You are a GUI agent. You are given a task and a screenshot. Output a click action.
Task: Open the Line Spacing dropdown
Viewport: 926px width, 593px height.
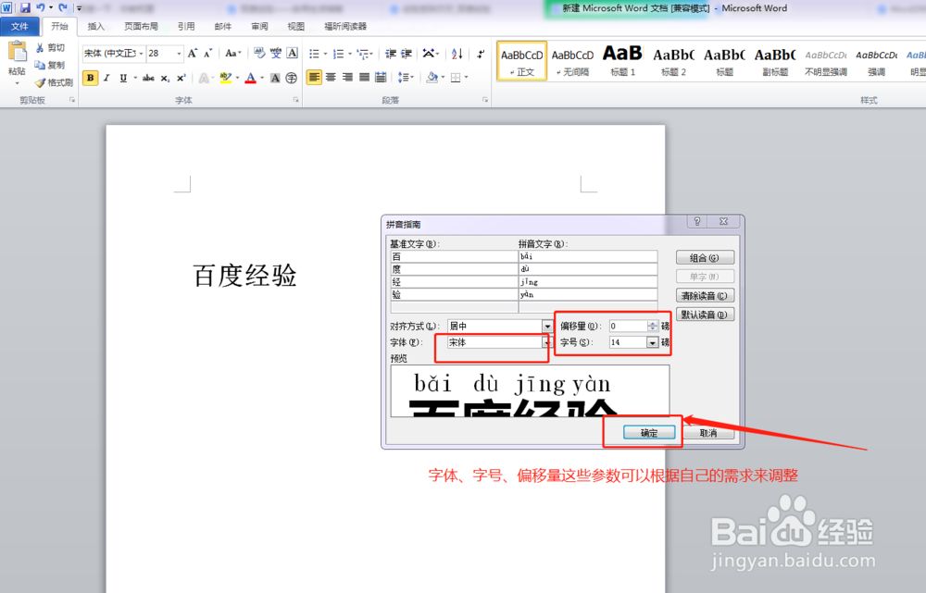pos(406,78)
